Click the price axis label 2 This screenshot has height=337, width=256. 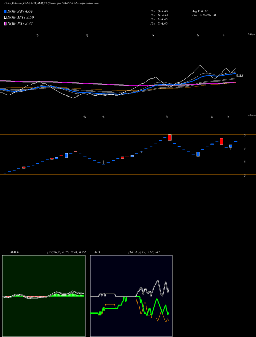click(245, 175)
